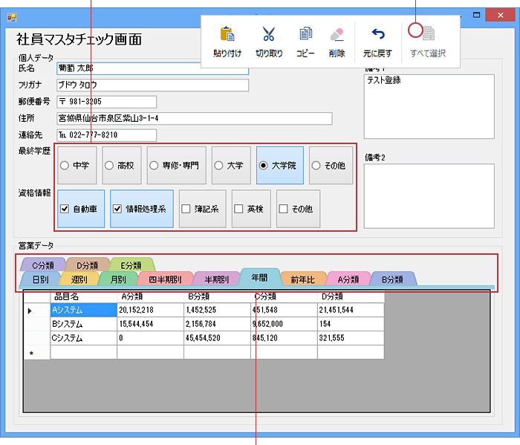Click the Undo (元に戻す) arrow icon
The image size is (520, 445).
(x=377, y=34)
